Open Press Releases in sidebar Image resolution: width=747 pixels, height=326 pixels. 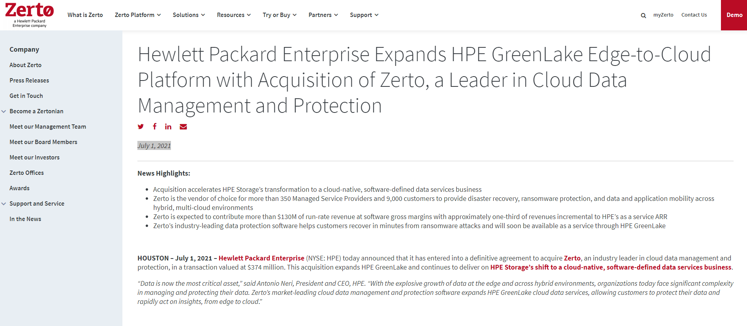(x=29, y=81)
